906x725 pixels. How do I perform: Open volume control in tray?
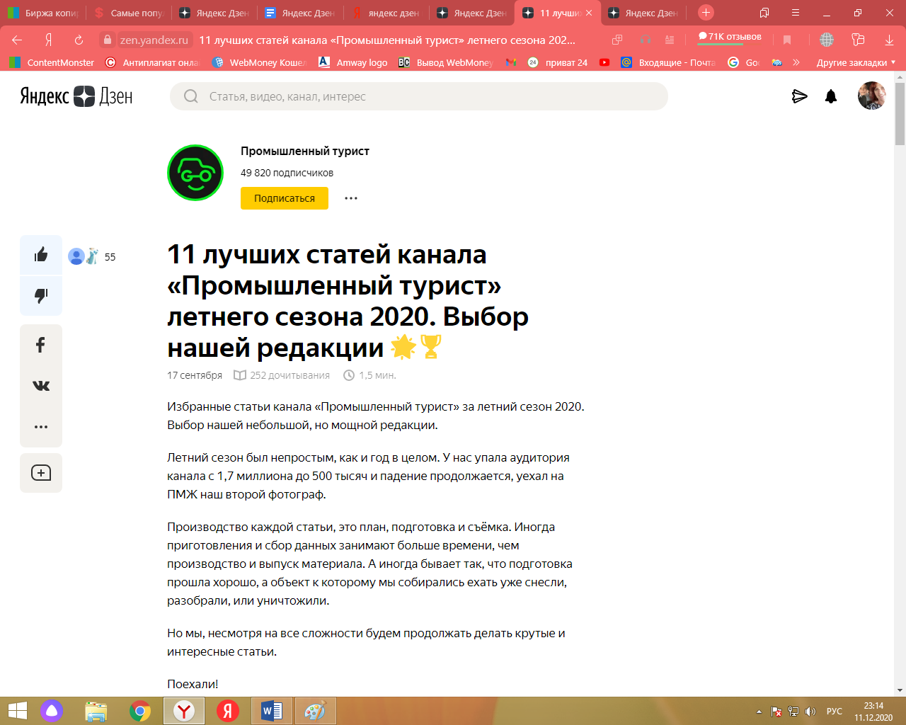pyautogui.click(x=810, y=712)
